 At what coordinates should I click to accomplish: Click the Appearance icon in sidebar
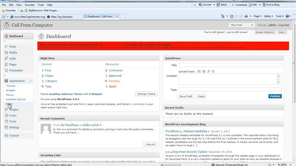point(6,81)
